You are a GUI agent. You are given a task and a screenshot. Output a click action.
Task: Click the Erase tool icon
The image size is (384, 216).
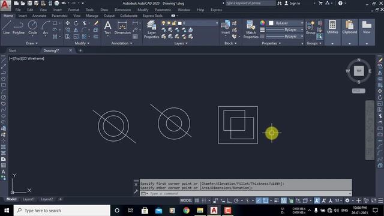point(96,23)
